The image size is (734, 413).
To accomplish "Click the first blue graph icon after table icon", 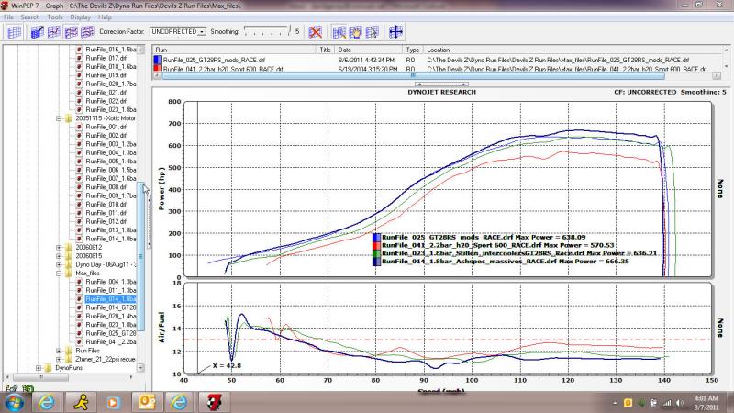I will tap(38, 32).
